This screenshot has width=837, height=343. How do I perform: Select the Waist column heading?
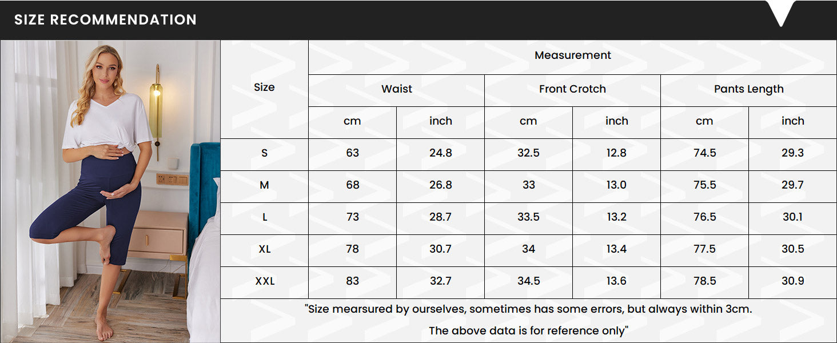(396, 89)
